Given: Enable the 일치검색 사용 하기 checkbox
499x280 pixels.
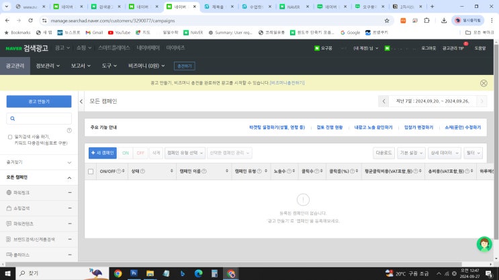Looking at the screenshot, I should (x=10, y=137).
